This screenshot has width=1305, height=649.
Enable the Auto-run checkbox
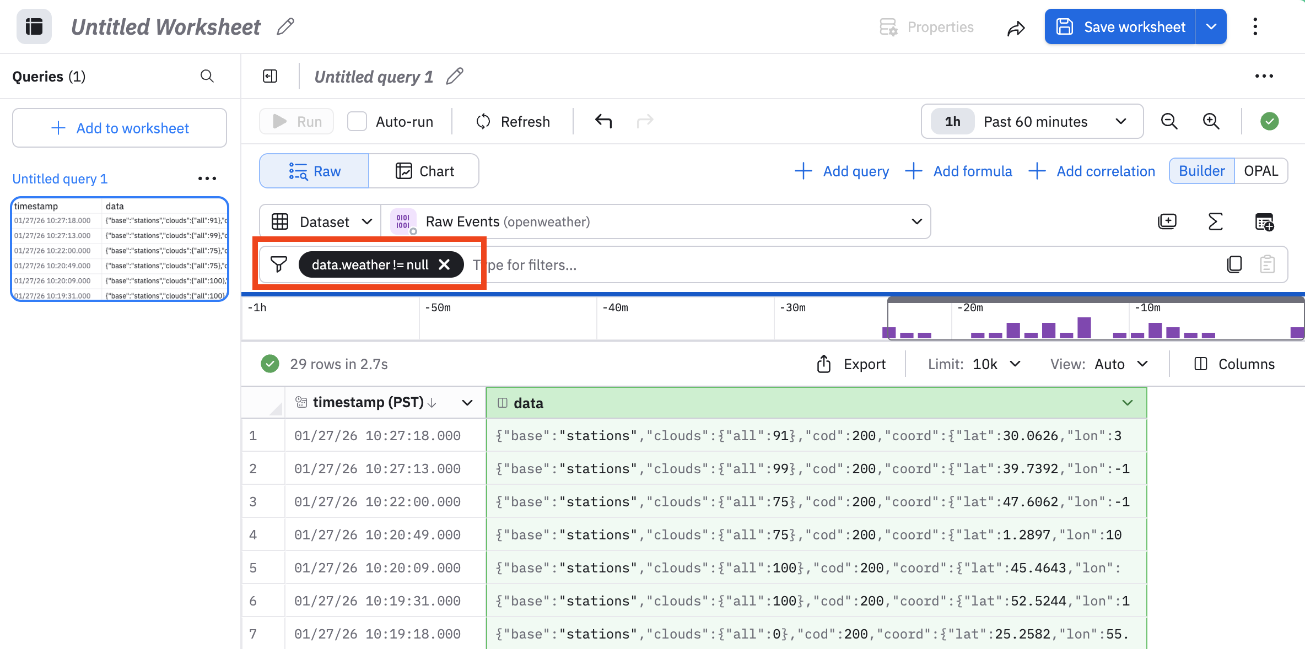[x=357, y=121]
